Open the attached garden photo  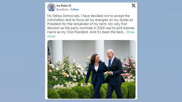[x=92, y=69]
